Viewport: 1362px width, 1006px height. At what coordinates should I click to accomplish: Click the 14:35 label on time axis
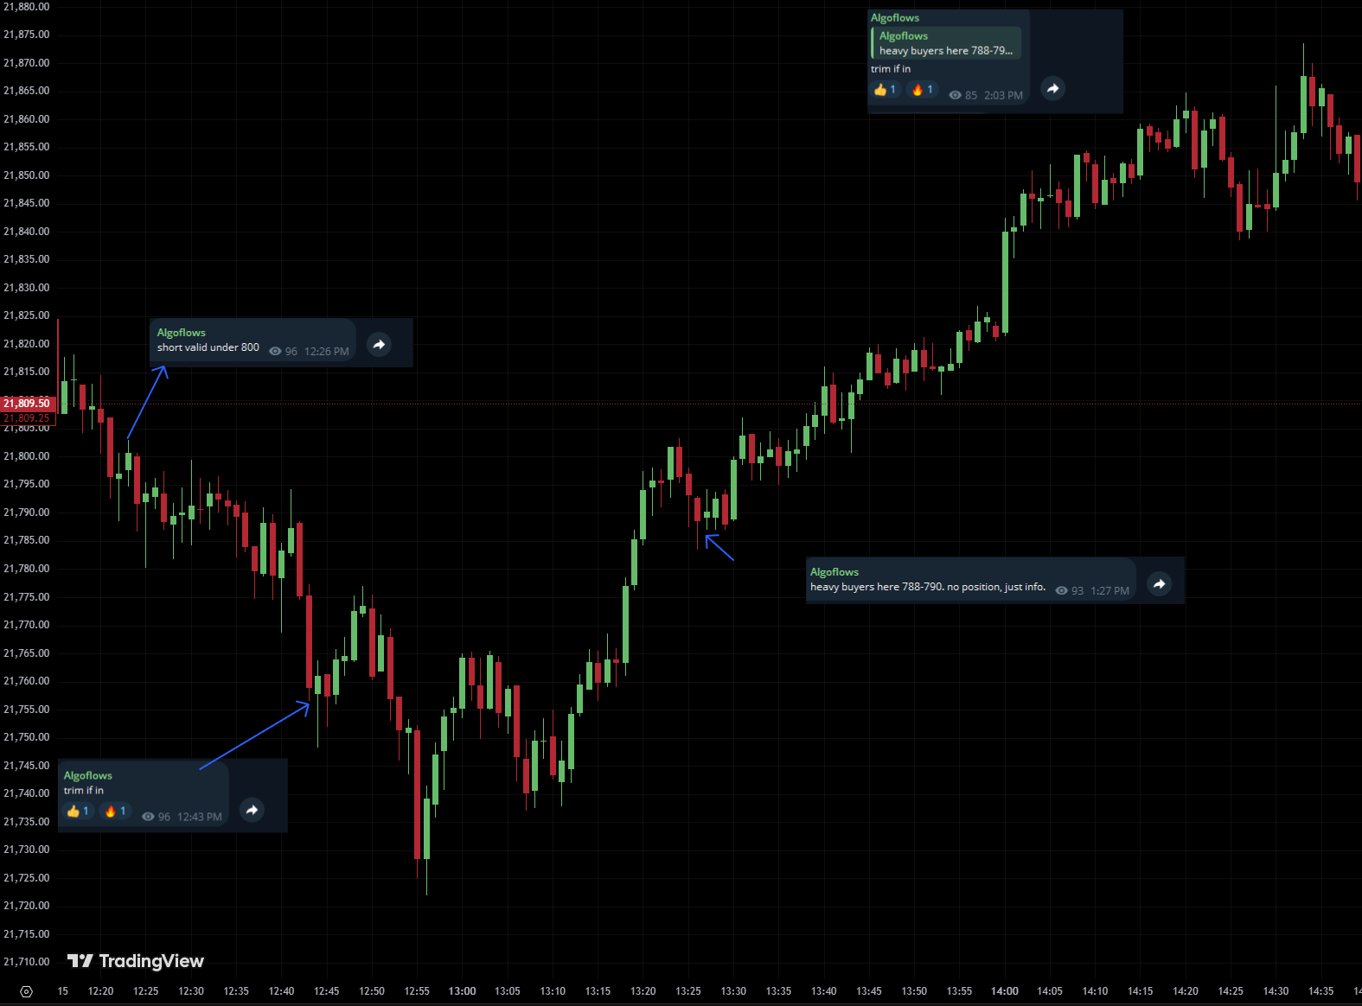click(1320, 991)
